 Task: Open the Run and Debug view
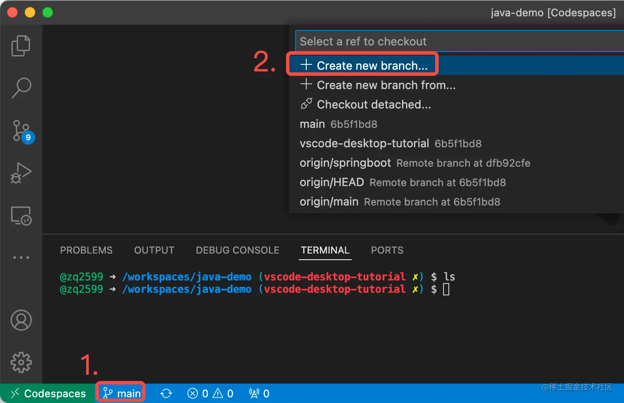click(x=21, y=173)
